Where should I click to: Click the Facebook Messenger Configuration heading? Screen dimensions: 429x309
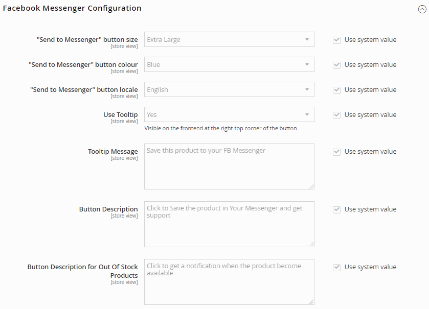coord(72,8)
